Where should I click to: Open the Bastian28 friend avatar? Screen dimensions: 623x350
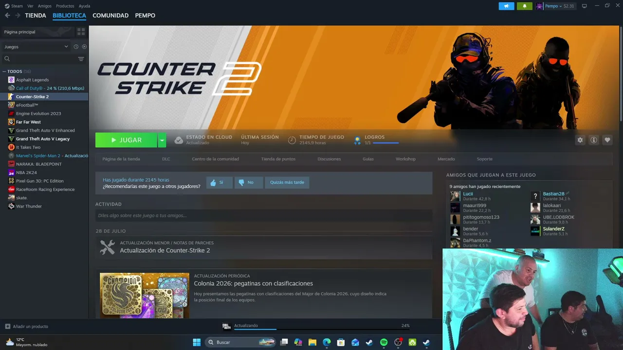tap(535, 196)
